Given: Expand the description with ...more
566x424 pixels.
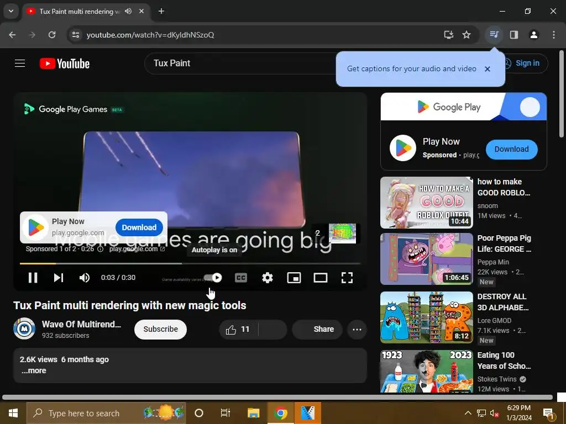Looking at the screenshot, I should pyautogui.click(x=34, y=370).
